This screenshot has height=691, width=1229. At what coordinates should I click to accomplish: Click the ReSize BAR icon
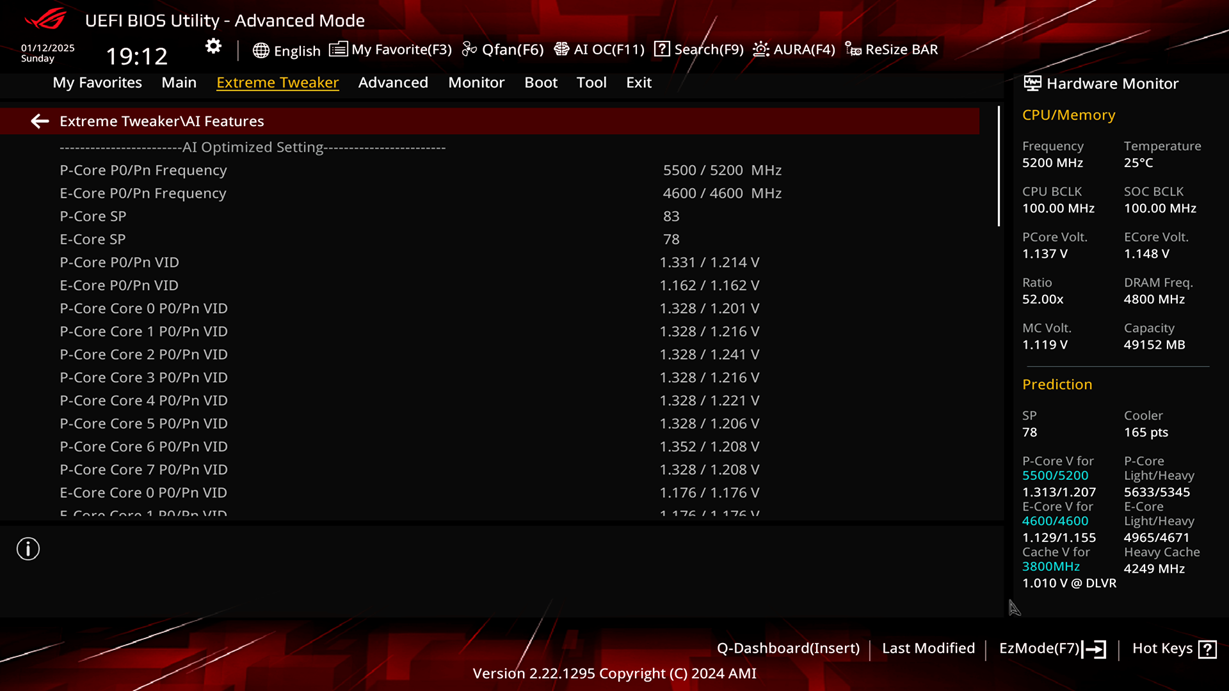pos(853,49)
